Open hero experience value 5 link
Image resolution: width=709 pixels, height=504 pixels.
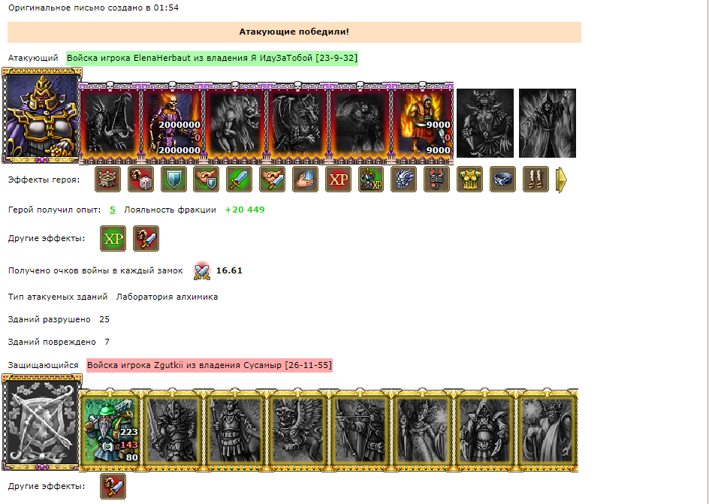point(113,210)
